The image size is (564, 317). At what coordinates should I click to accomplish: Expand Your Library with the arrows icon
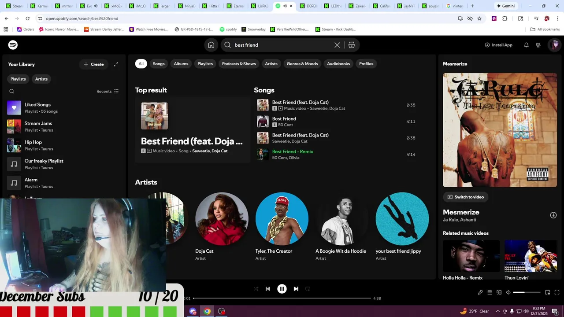116,64
